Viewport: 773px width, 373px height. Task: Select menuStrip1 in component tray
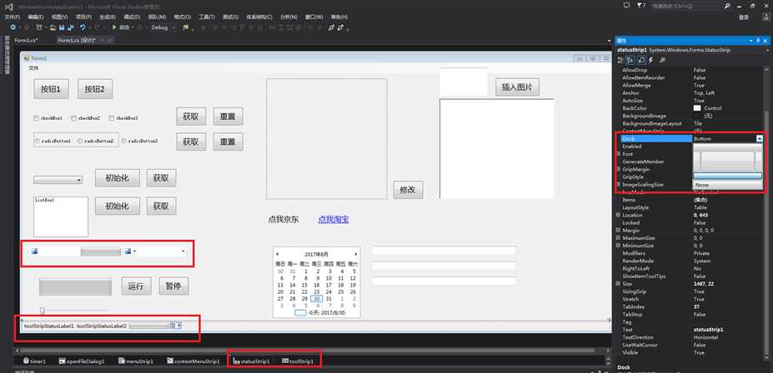[136, 361]
